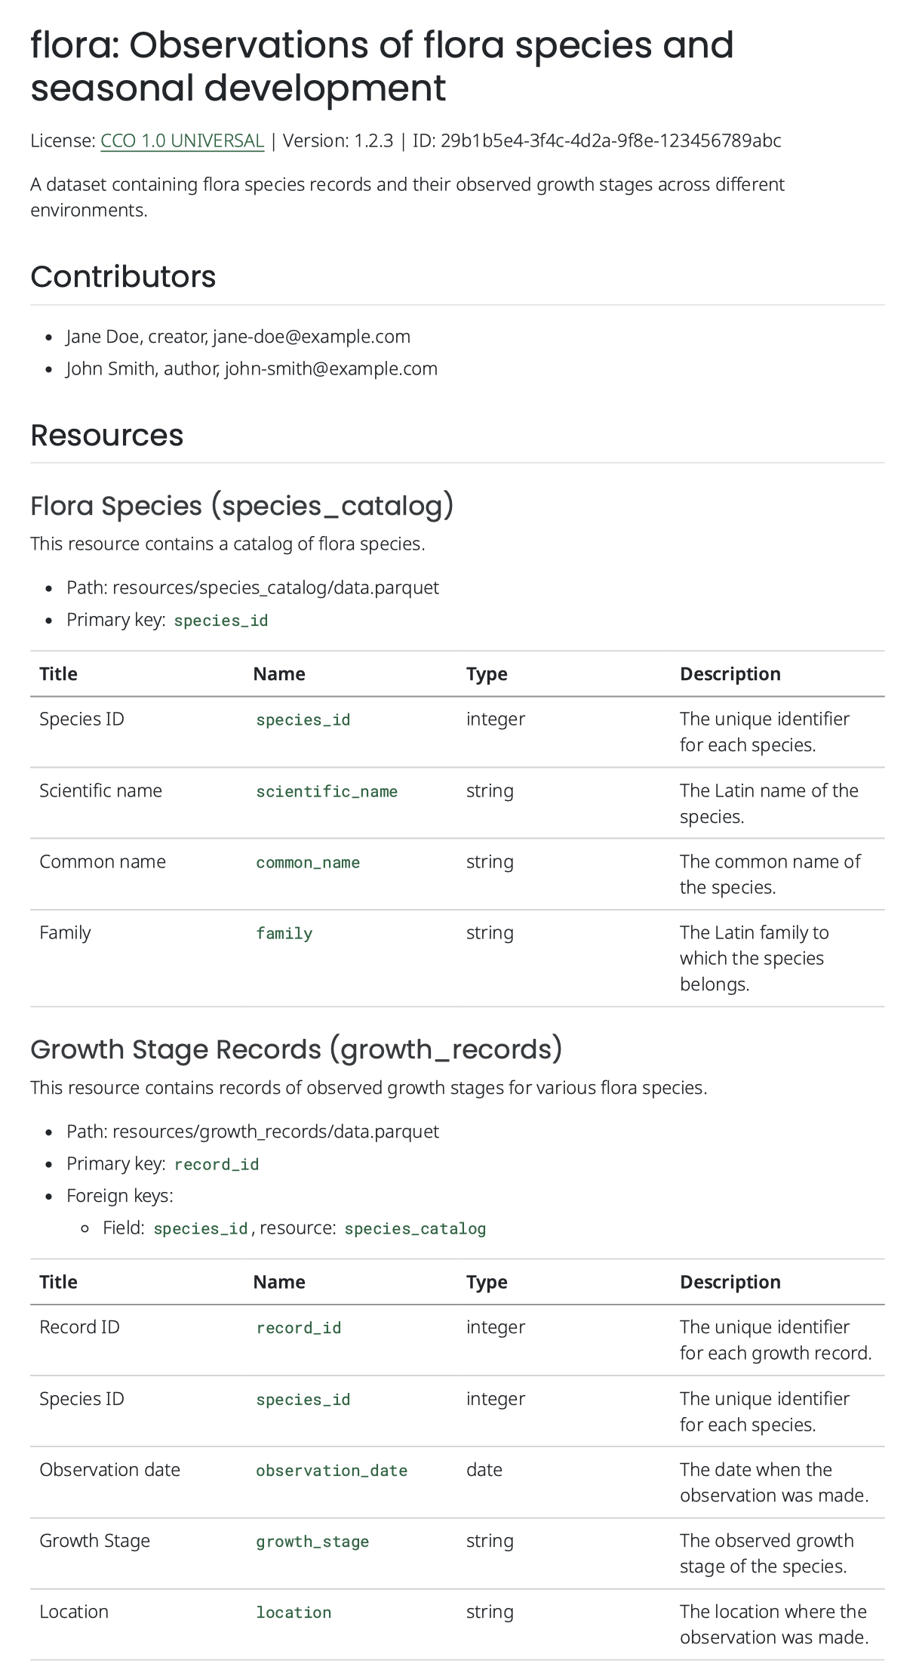
Task: Click the species_catalog data.parquet path
Action: pos(275,588)
